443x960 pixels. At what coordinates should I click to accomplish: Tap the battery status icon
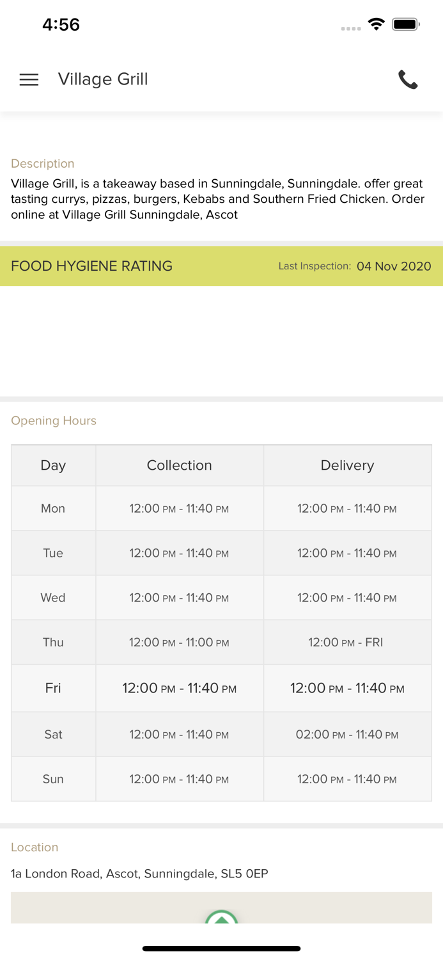[x=405, y=24]
